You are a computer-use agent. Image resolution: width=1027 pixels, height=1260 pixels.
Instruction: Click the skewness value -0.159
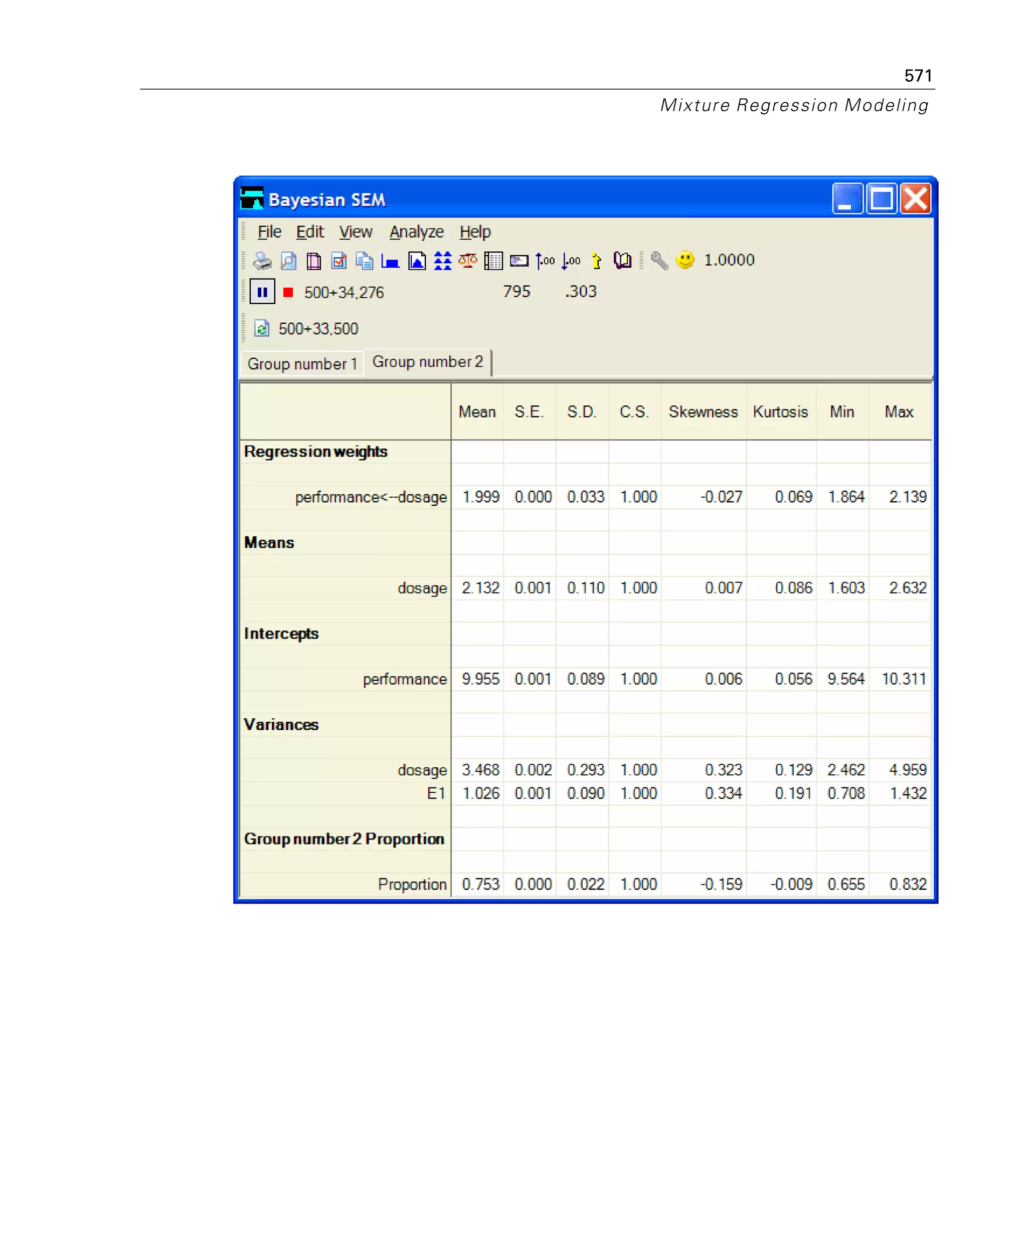(721, 885)
